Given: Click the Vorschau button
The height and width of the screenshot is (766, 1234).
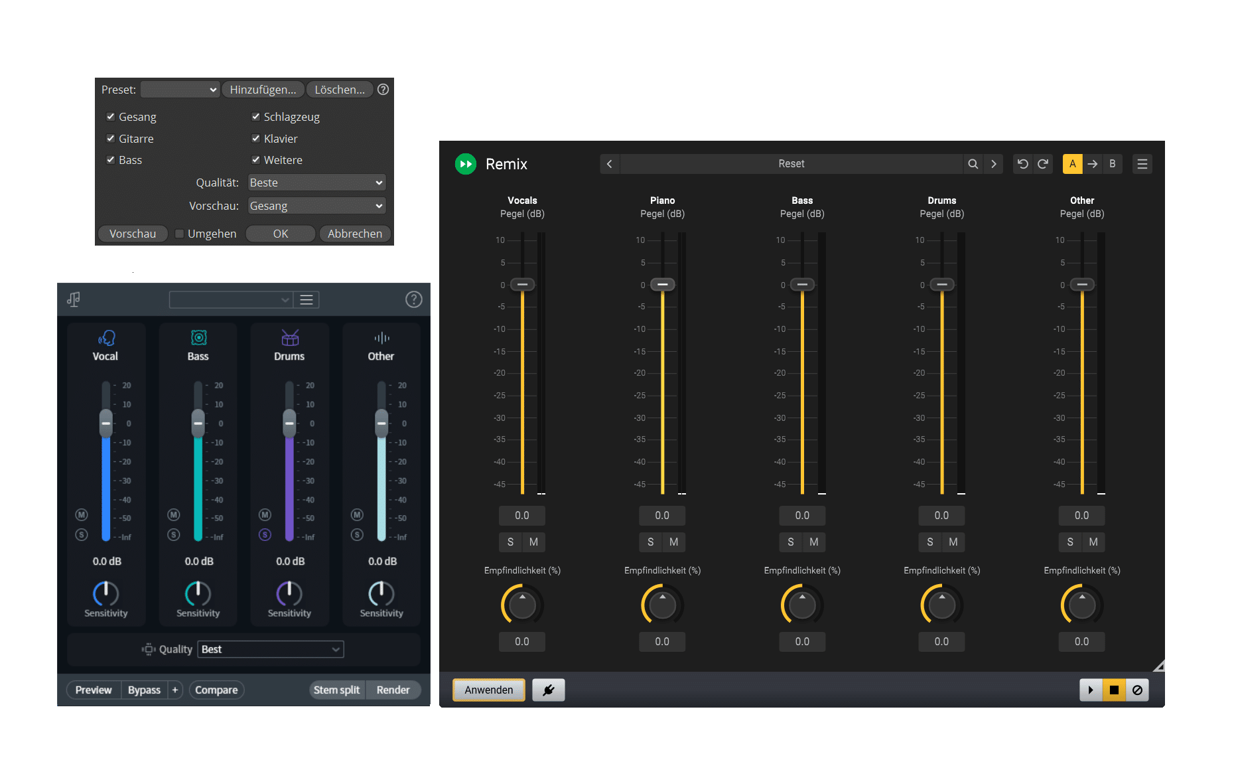Looking at the screenshot, I should [133, 234].
